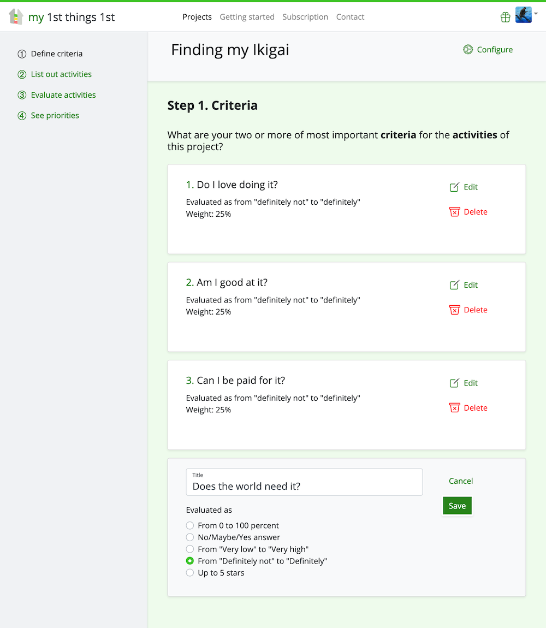
Task: Click edit icon for "Can I be paid for it?"
Action: click(454, 383)
